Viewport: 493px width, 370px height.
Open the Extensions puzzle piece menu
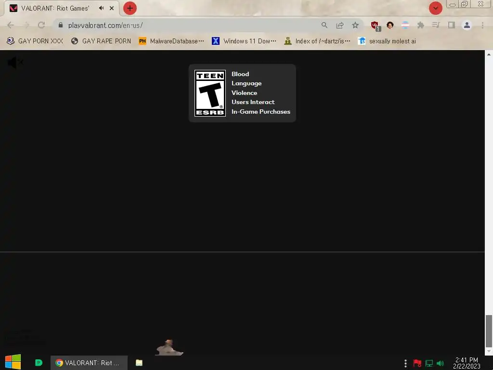point(421,25)
